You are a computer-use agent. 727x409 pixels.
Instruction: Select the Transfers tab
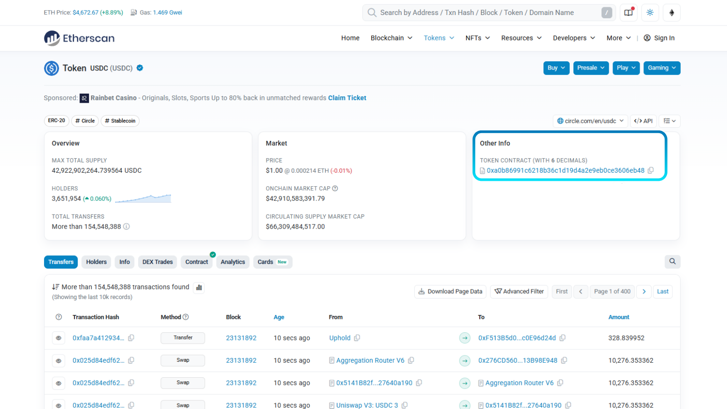(x=61, y=262)
